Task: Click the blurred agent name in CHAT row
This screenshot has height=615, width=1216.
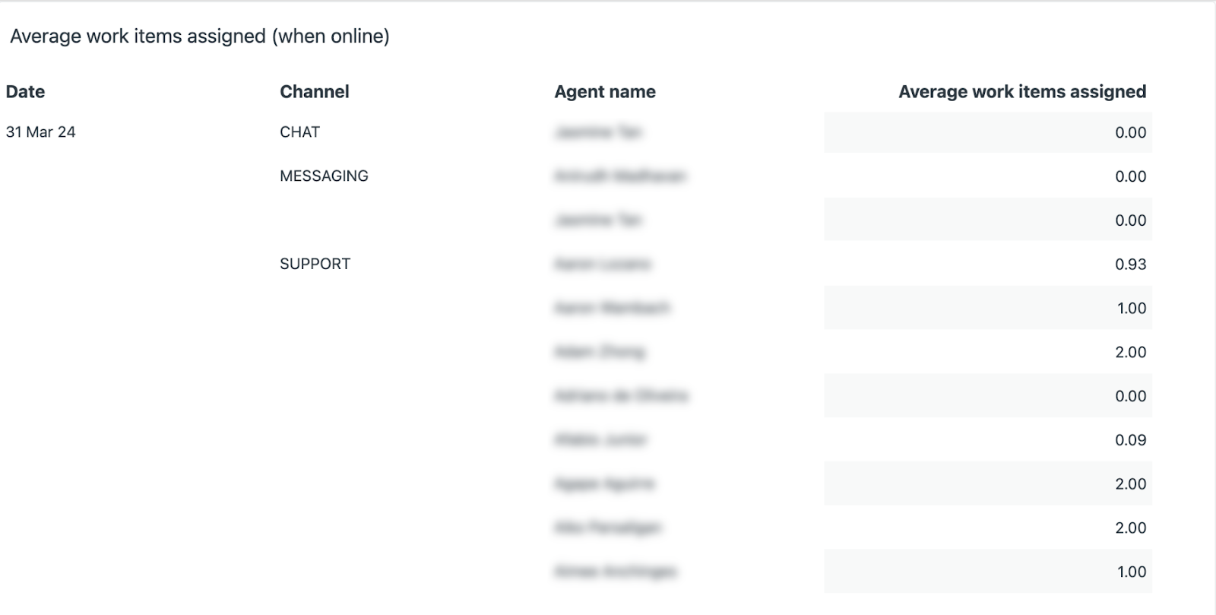Action: pyautogui.click(x=598, y=132)
